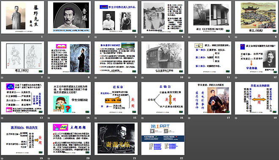Image resolution: width=279 pixels, height=160 pixels.
Task: Click animation star icon under slide 8
Action: (x=49, y=77)
